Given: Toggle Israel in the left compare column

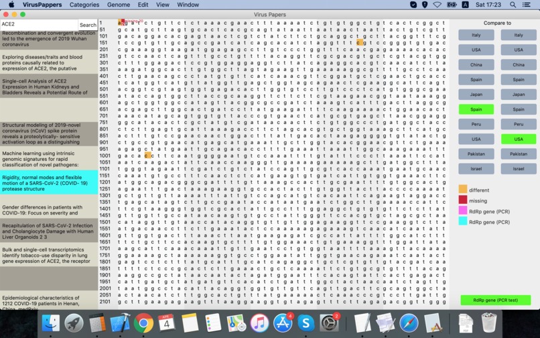Looking at the screenshot, I should click(476, 168).
